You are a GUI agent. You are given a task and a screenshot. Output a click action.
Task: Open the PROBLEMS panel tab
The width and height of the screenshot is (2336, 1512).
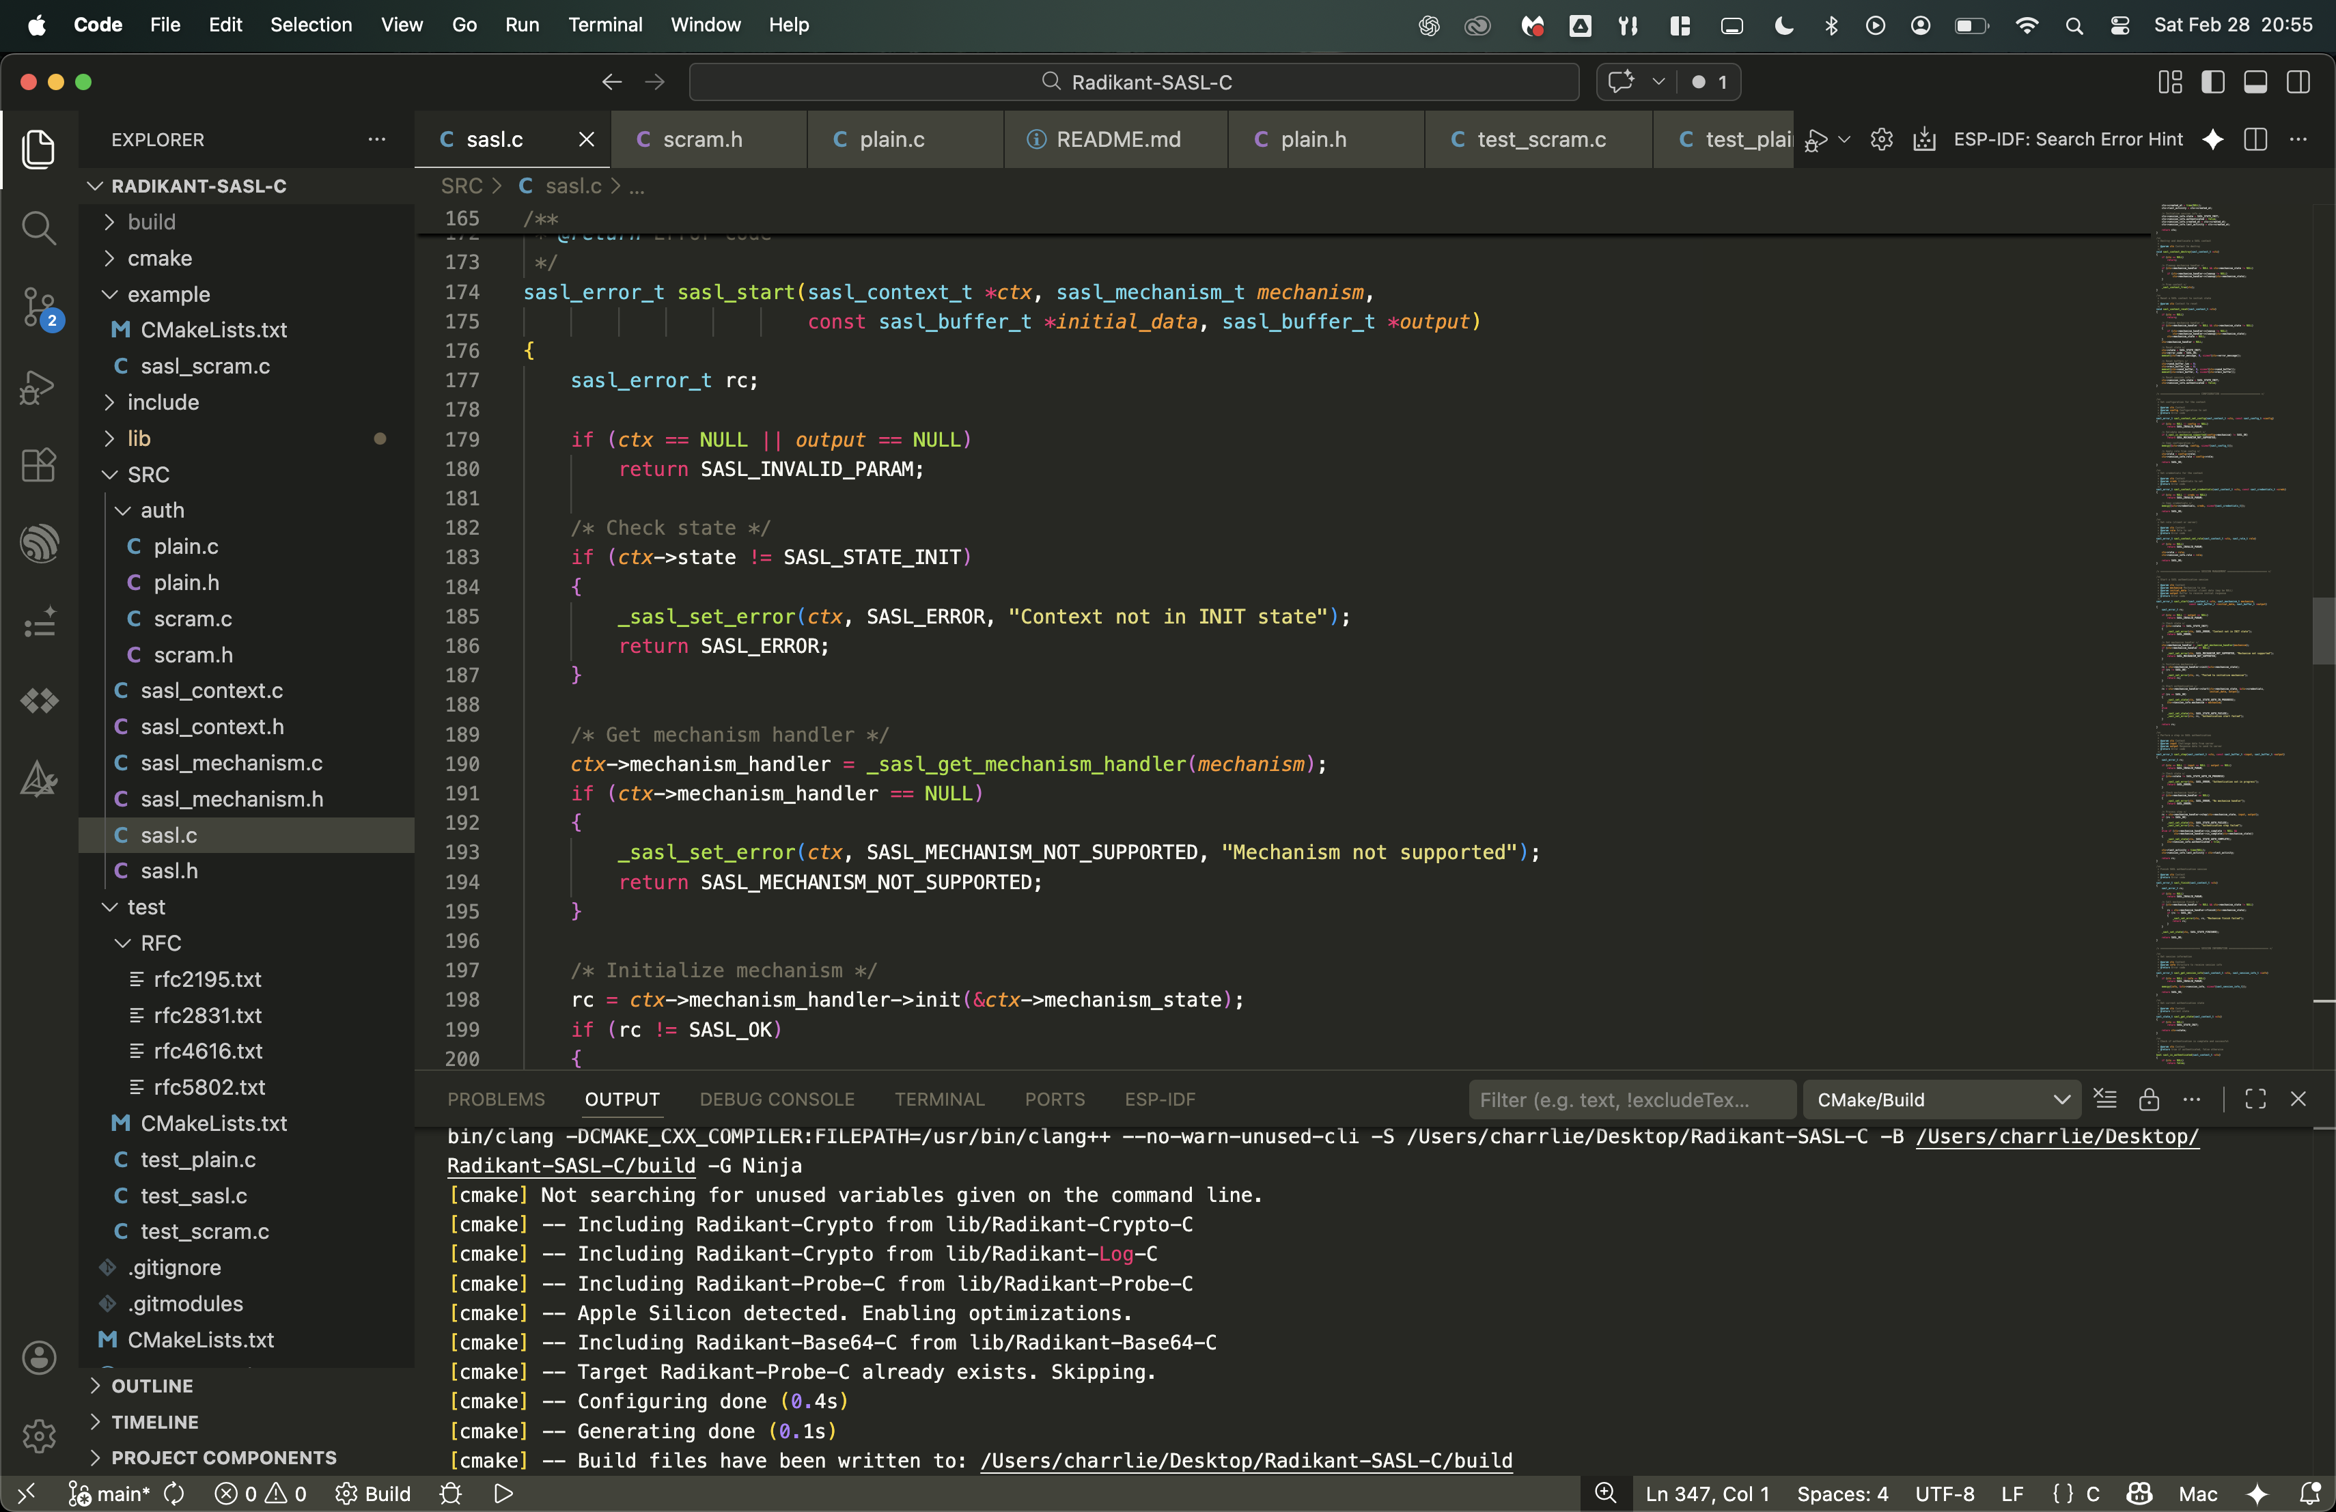tap(496, 1099)
